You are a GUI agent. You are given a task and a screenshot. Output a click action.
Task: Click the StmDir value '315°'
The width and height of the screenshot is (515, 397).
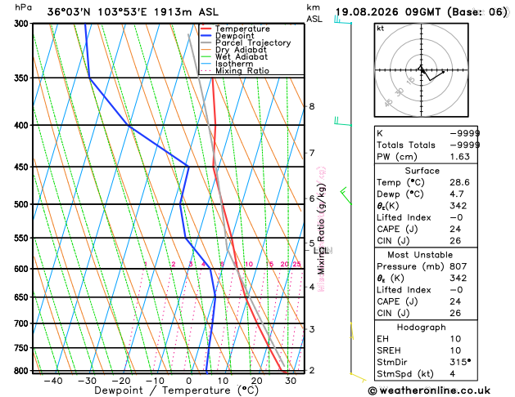pos(460,362)
